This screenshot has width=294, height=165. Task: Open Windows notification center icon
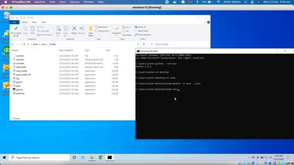(x=288, y=158)
